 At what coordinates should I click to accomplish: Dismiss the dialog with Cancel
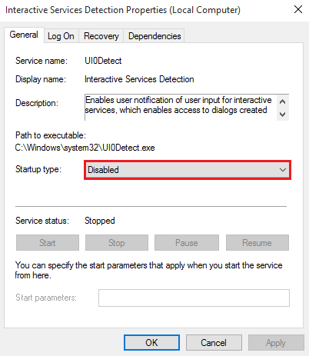click(x=214, y=343)
